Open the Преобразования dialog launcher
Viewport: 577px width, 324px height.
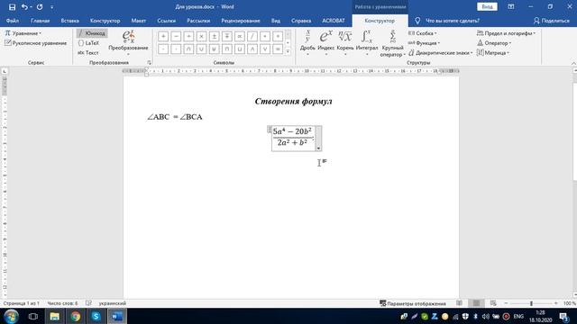pyautogui.click(x=149, y=63)
